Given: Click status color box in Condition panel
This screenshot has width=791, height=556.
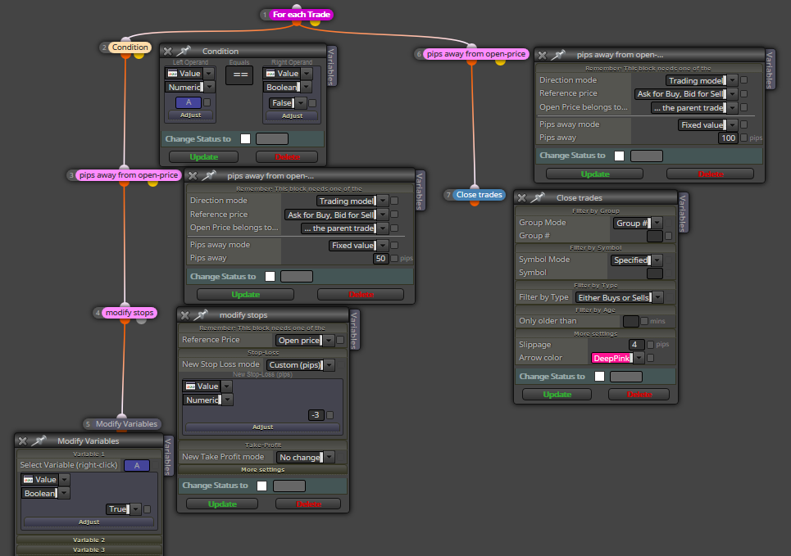Looking at the screenshot, I should click(272, 139).
